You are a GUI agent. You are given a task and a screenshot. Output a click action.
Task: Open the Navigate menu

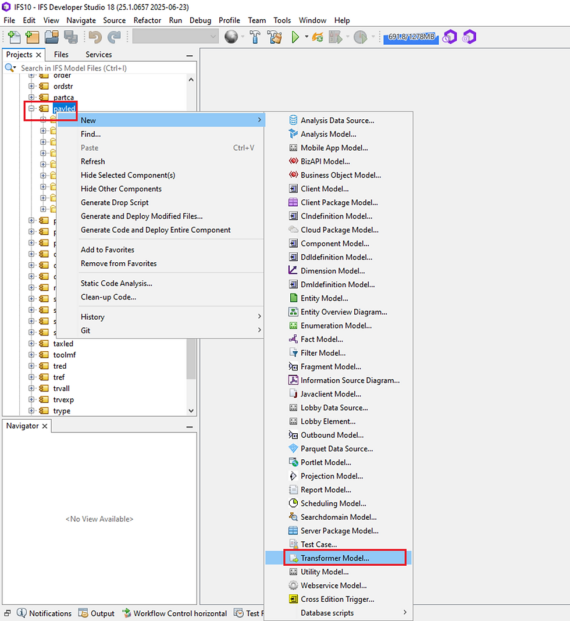pos(81,20)
